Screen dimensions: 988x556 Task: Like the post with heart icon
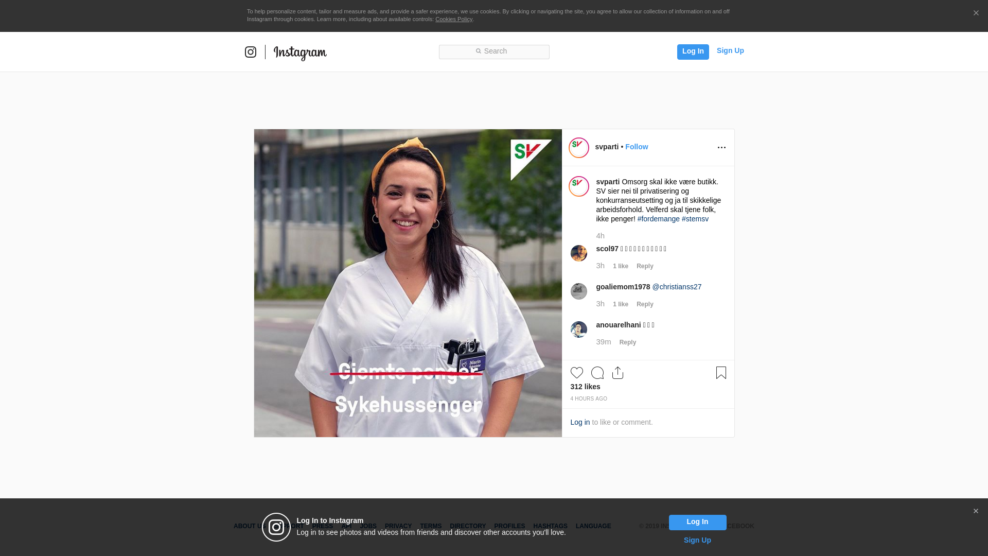[577, 373]
